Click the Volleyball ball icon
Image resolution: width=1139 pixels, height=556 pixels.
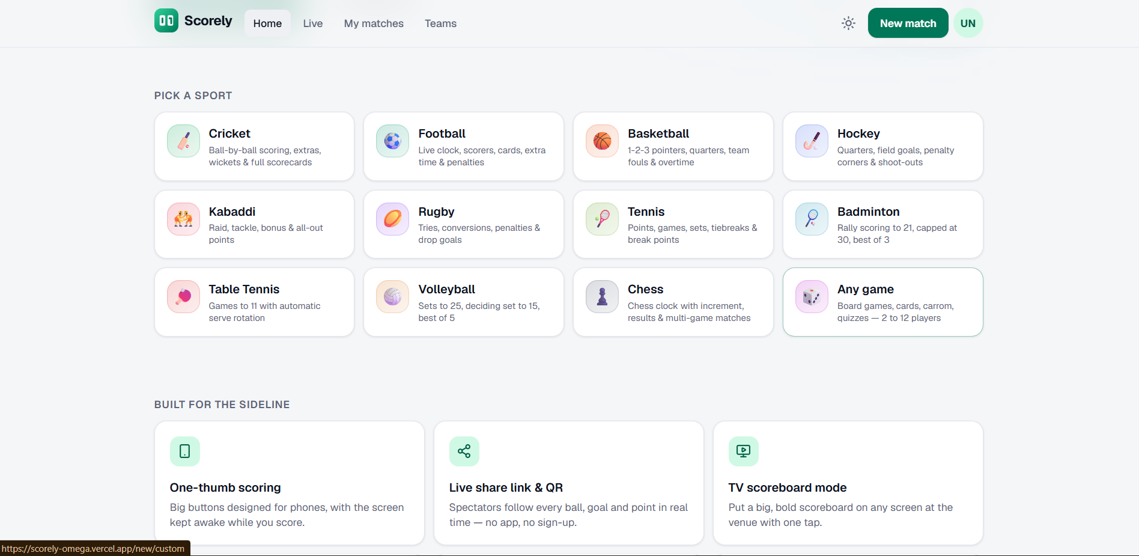(x=393, y=297)
